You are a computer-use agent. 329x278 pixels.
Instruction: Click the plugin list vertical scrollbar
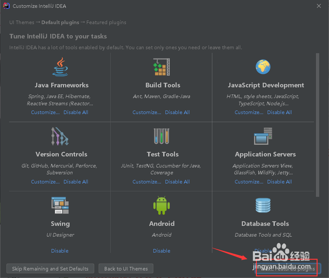(x=318, y=125)
